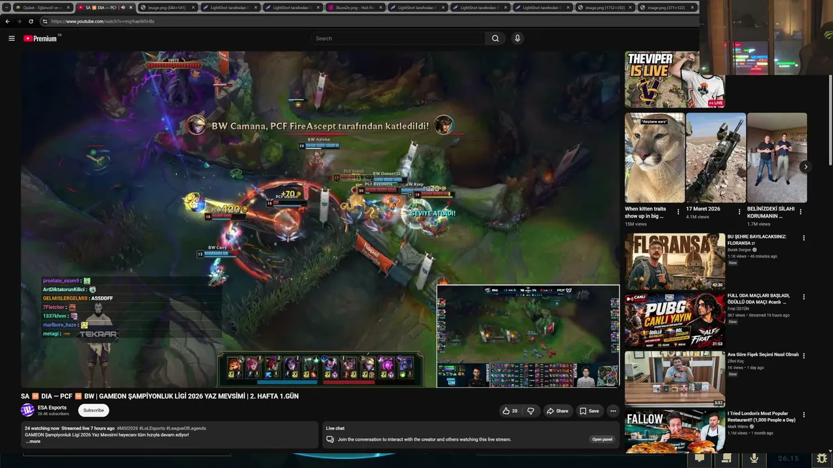Click the overlay chat bubble icon
This screenshot has height=468, width=833.
(700, 458)
